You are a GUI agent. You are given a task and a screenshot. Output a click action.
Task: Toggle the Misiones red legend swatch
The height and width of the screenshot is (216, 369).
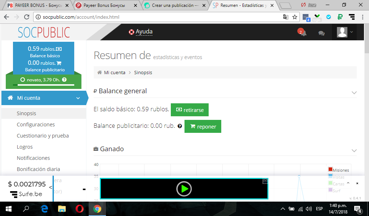(x=330, y=169)
